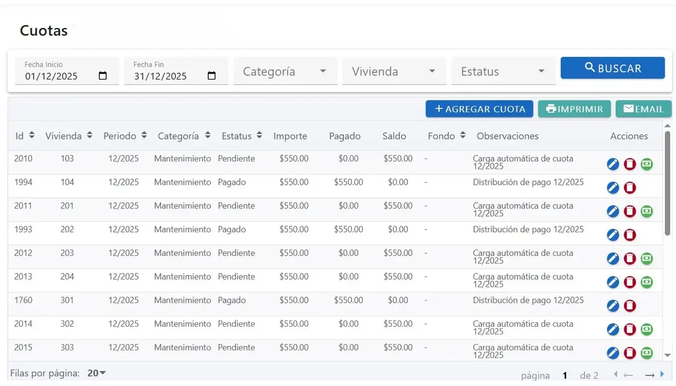Click the BUSCAR button
Image resolution: width=676 pixels, height=386 pixels.
612,68
